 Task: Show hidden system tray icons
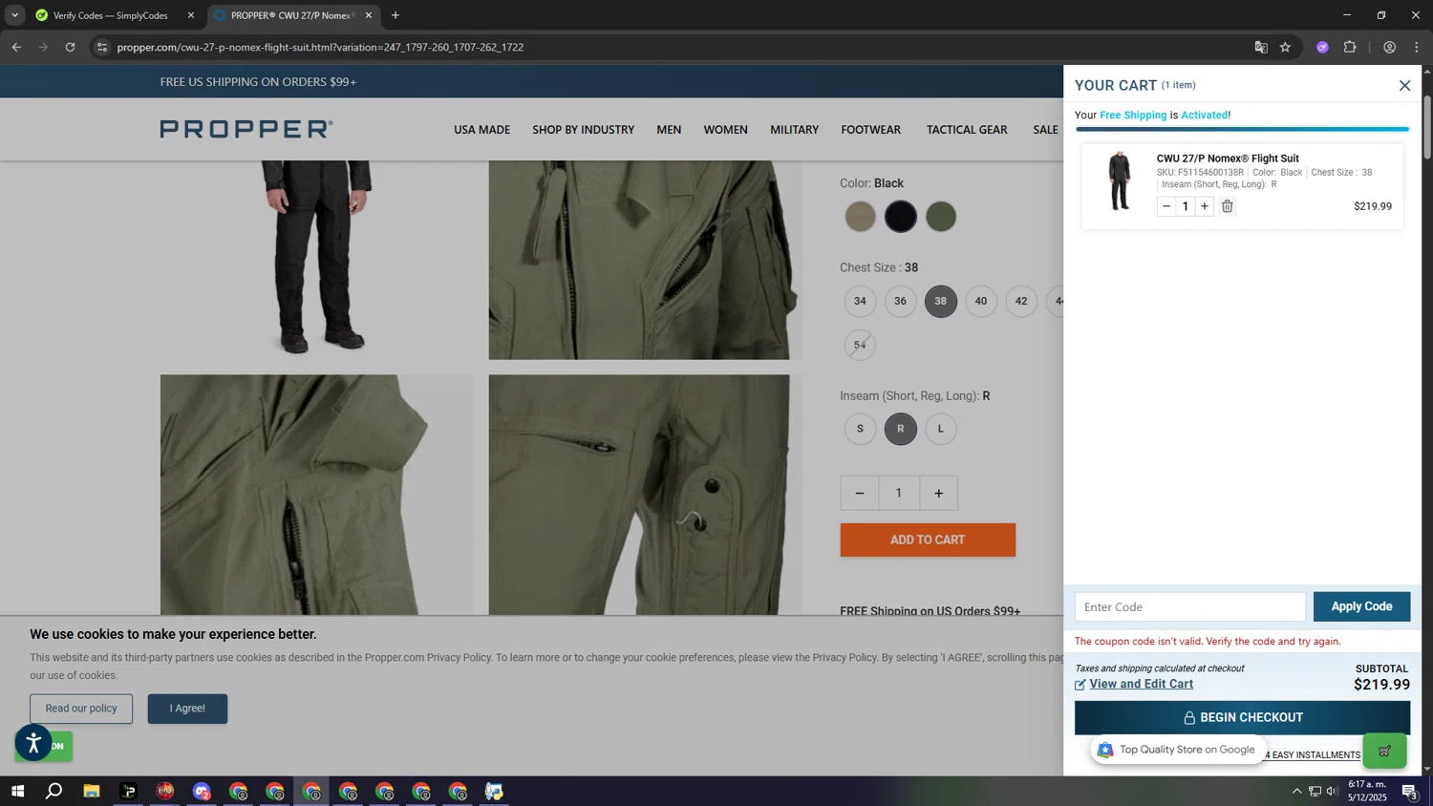click(1296, 791)
